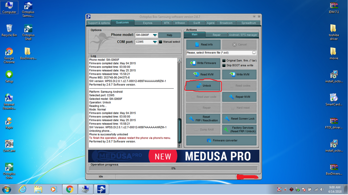The height and width of the screenshot is (195, 348).
Task: Open the Windows Start menu
Action: click(x=7, y=189)
